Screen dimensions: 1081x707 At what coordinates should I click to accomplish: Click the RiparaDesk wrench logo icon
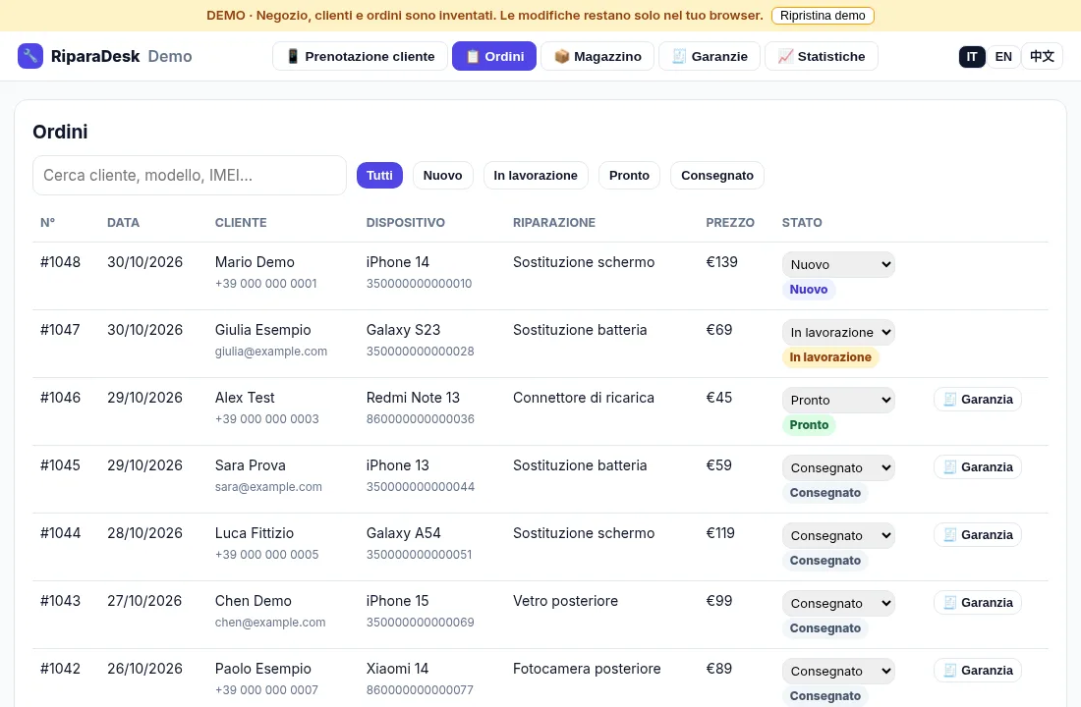(x=30, y=56)
